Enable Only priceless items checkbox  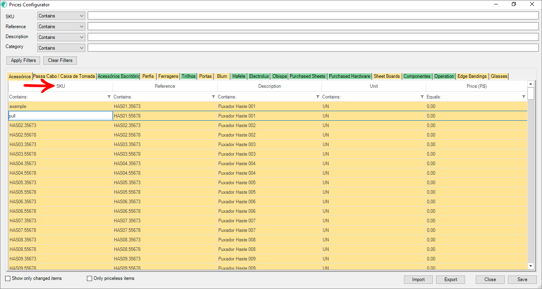click(x=89, y=278)
